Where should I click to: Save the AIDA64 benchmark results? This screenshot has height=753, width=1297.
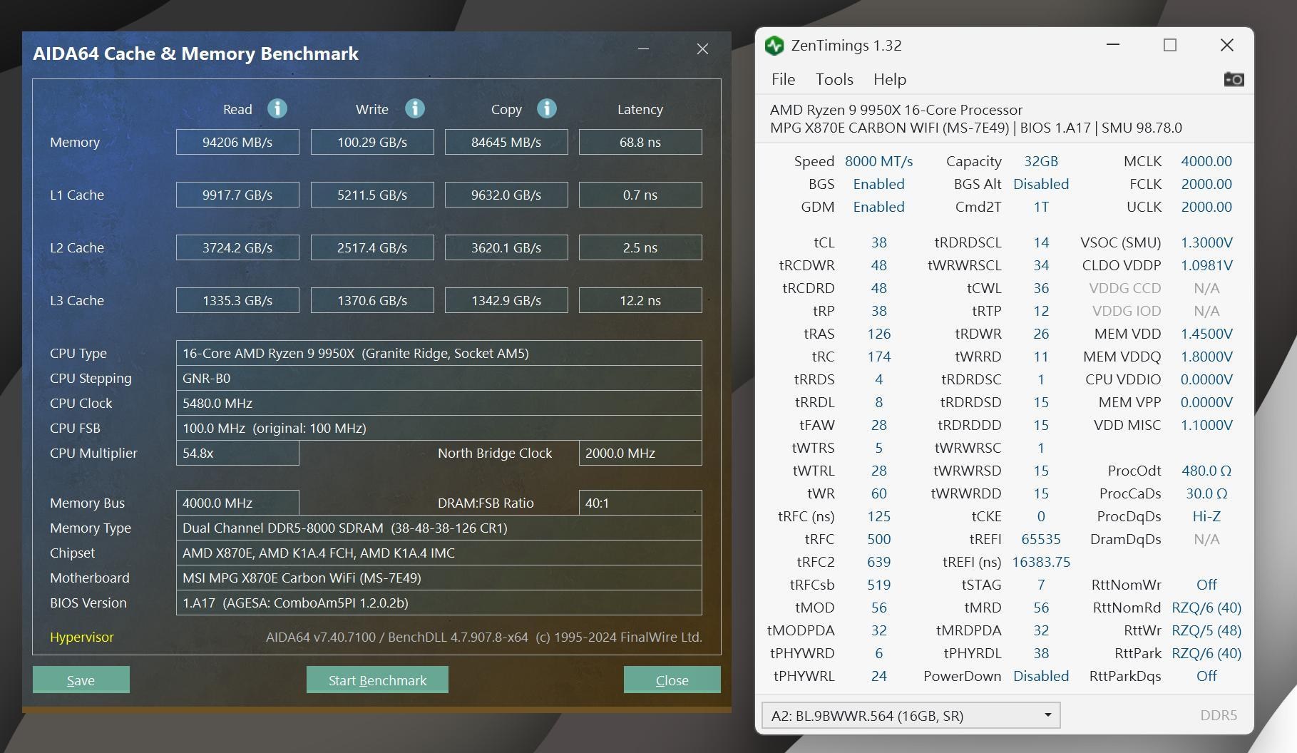pos(81,680)
